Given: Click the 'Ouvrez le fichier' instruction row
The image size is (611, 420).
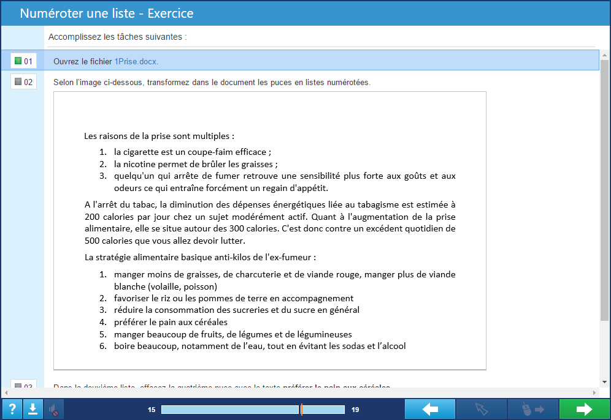Looking at the screenshot, I should click(x=300, y=60).
